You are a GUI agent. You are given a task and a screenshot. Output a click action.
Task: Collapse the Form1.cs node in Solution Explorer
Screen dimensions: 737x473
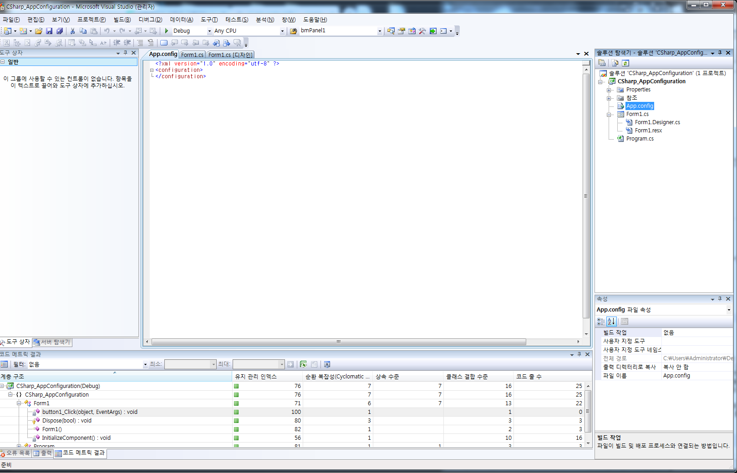pyautogui.click(x=609, y=115)
